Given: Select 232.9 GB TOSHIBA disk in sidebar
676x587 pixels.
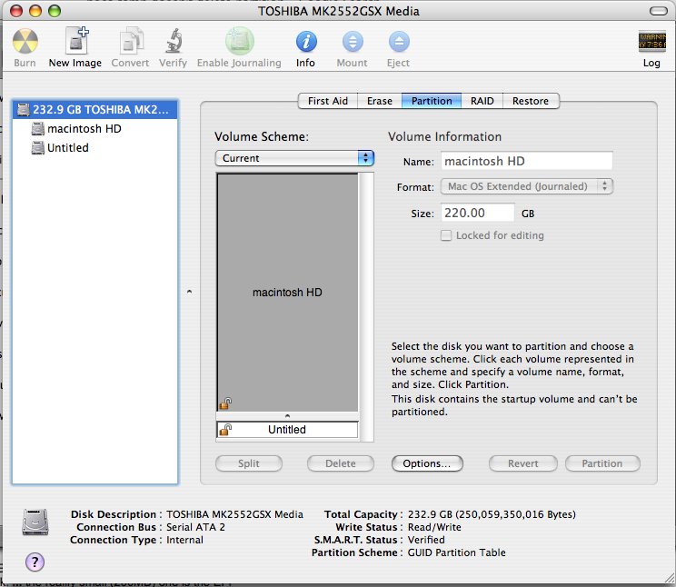Looking at the screenshot, I should (94, 110).
